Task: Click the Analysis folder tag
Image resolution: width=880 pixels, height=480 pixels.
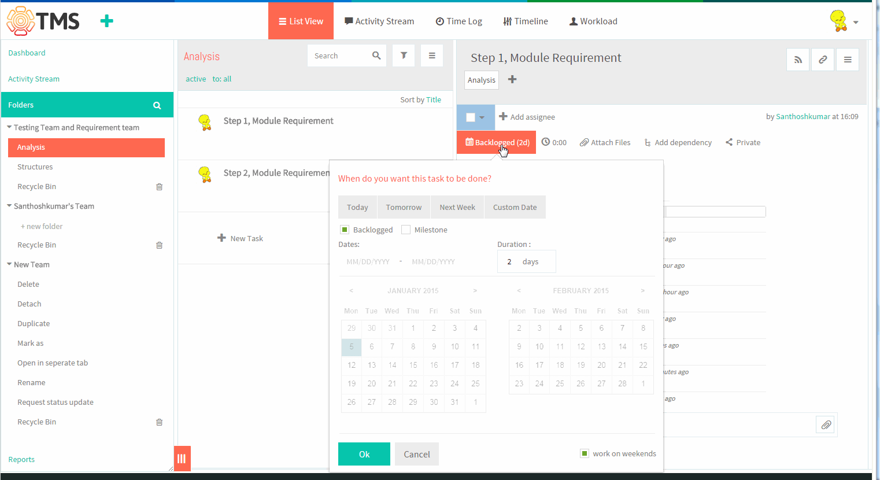Action: 482,80
